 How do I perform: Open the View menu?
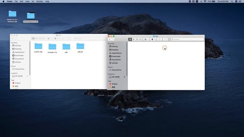(27, 2)
